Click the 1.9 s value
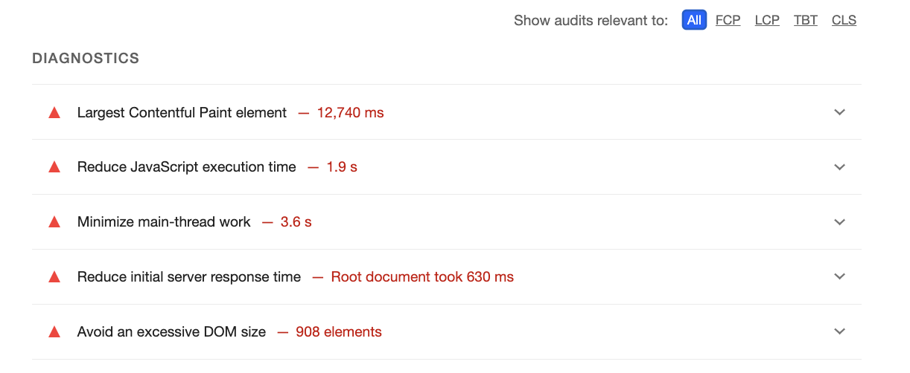910x373 pixels. click(x=342, y=167)
